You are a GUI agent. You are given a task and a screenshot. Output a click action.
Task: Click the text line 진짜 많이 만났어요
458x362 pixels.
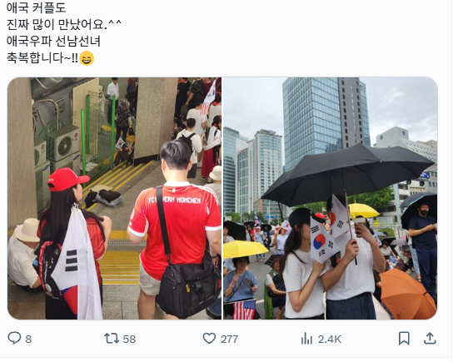pyautogui.click(x=63, y=24)
